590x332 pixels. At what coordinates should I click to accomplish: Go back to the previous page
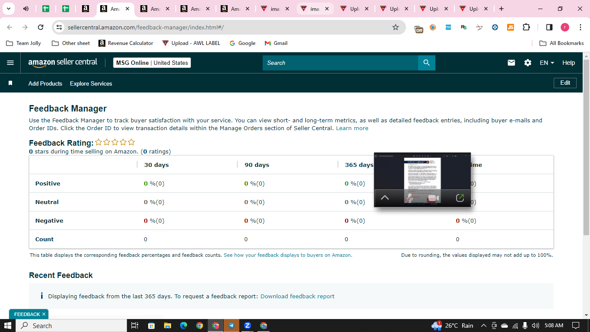pyautogui.click(x=10, y=27)
